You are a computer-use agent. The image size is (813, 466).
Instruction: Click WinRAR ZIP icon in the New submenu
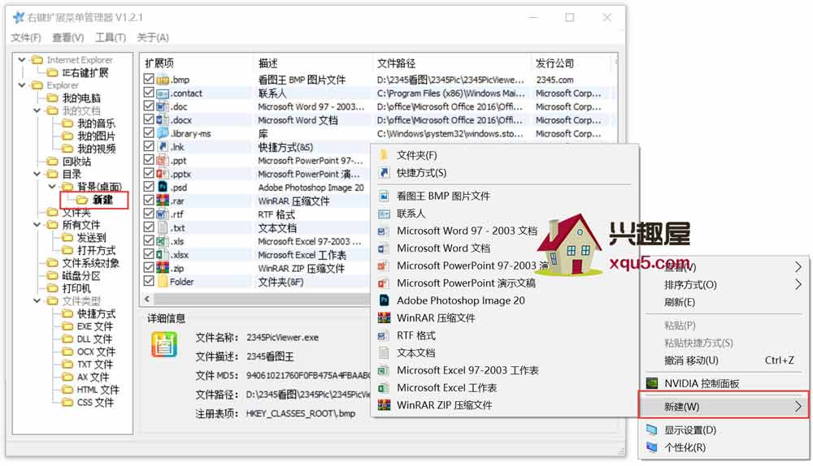(x=385, y=405)
